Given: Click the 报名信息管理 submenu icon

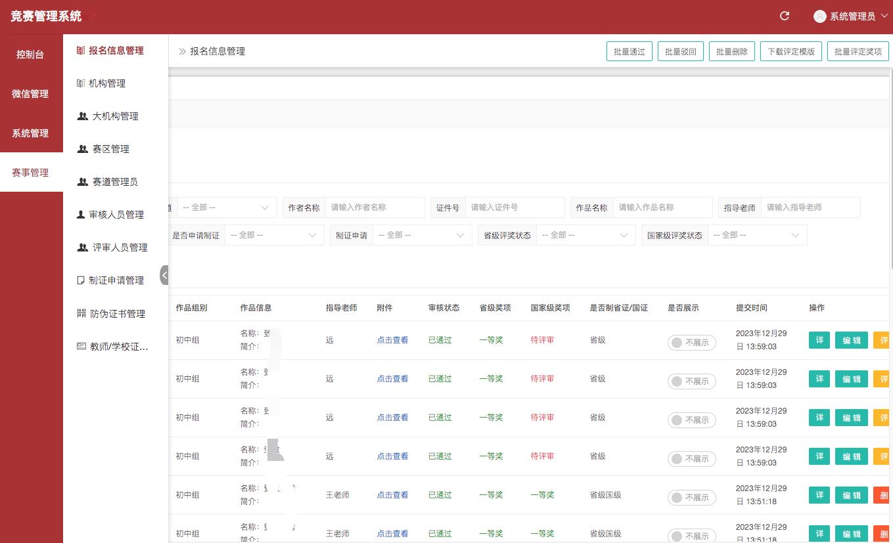Looking at the screenshot, I should (81, 51).
